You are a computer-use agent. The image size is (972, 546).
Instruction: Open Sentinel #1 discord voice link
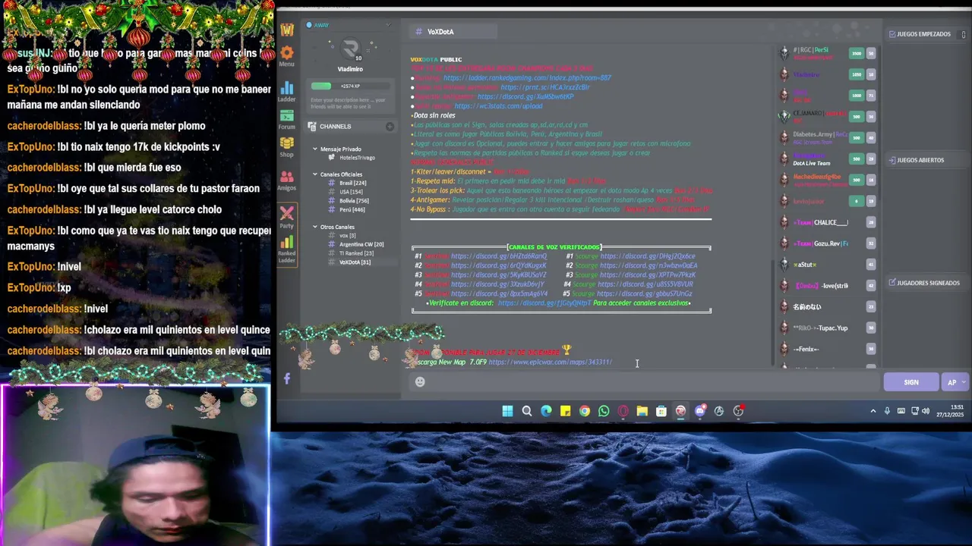(499, 256)
